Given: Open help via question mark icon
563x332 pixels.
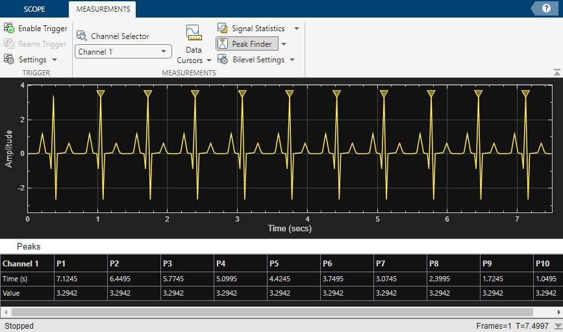Looking at the screenshot, I should click(546, 8).
